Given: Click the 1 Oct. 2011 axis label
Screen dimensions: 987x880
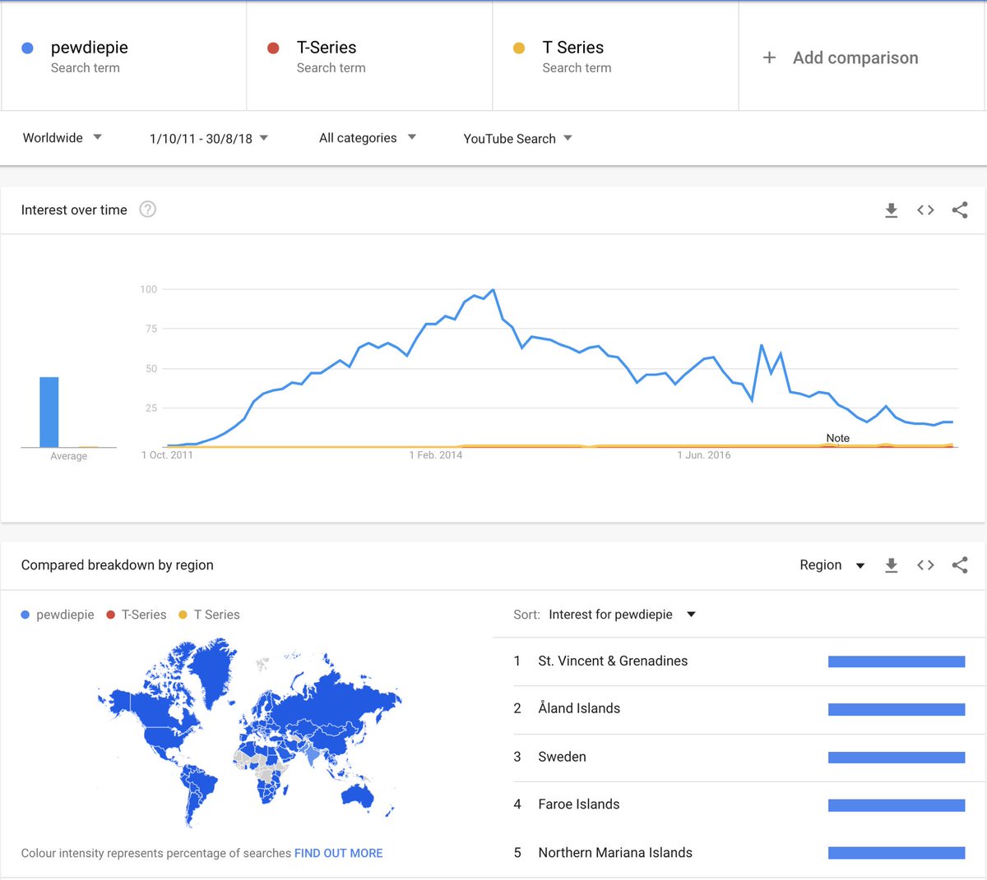Looking at the screenshot, I should pyautogui.click(x=167, y=455).
